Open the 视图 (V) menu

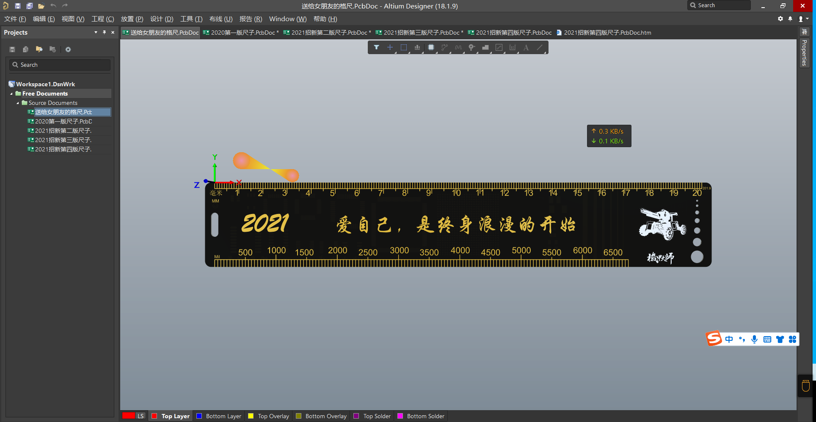tap(73, 19)
